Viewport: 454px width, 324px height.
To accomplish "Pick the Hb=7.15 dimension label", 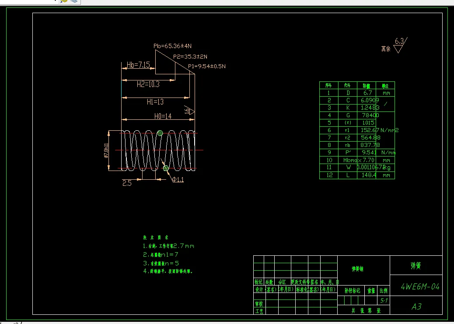I will coord(138,65).
